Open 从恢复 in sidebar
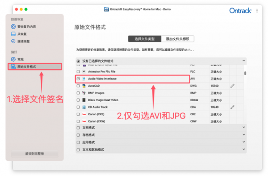The height and width of the screenshot is (176, 268). pyautogui.click(x=22, y=34)
